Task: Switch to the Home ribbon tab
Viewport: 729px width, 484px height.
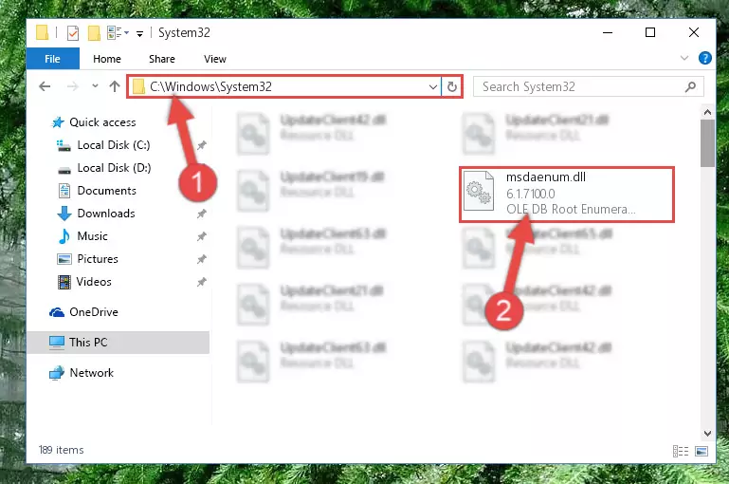Action: point(107,59)
